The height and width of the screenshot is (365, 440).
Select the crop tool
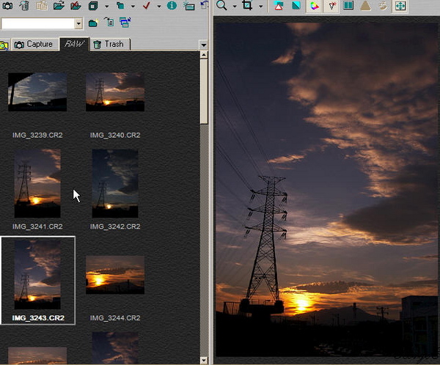[247, 5]
